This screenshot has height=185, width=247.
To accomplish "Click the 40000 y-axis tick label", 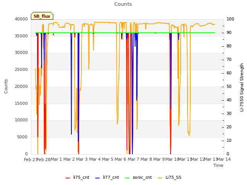I will [21, 19].
